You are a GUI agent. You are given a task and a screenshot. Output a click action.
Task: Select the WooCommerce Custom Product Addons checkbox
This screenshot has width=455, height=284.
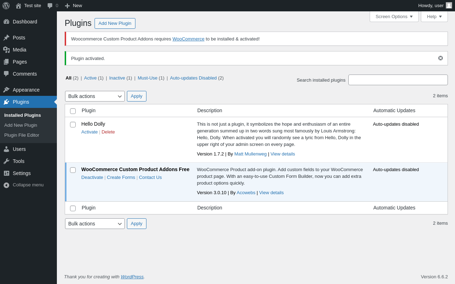tap(73, 170)
